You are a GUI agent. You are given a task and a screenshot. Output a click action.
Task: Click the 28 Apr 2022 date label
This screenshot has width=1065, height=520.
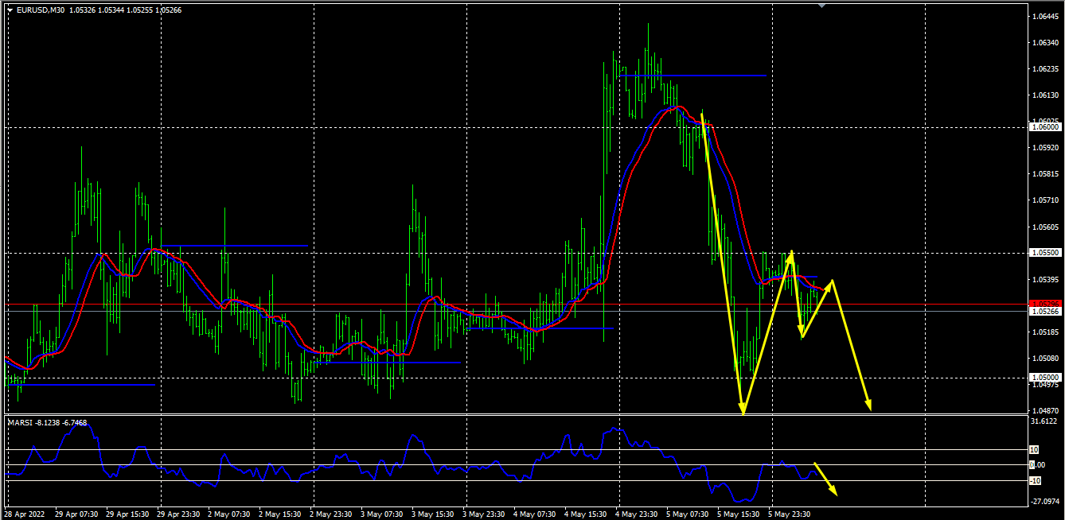point(23,514)
